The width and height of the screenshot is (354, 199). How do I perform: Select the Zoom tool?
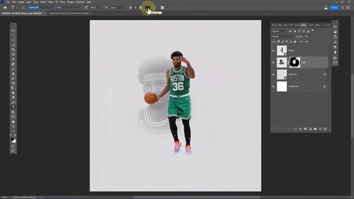pyautogui.click(x=13, y=127)
